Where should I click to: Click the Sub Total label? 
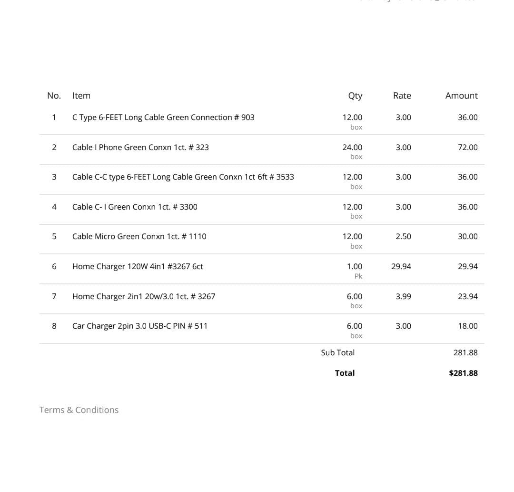(337, 353)
